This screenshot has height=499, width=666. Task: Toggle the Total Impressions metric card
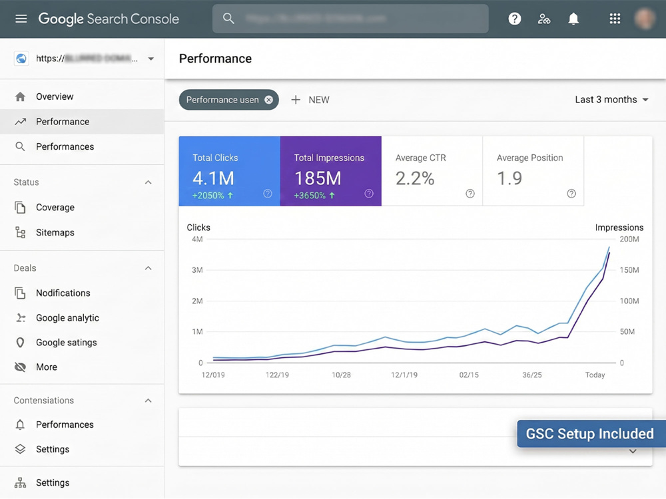tap(331, 171)
